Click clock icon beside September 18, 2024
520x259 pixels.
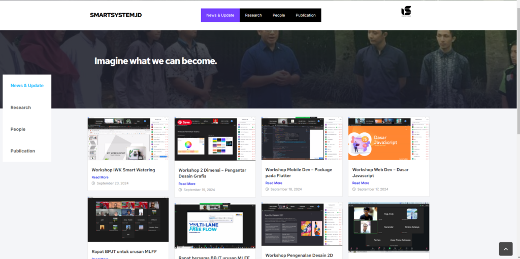coord(267,189)
